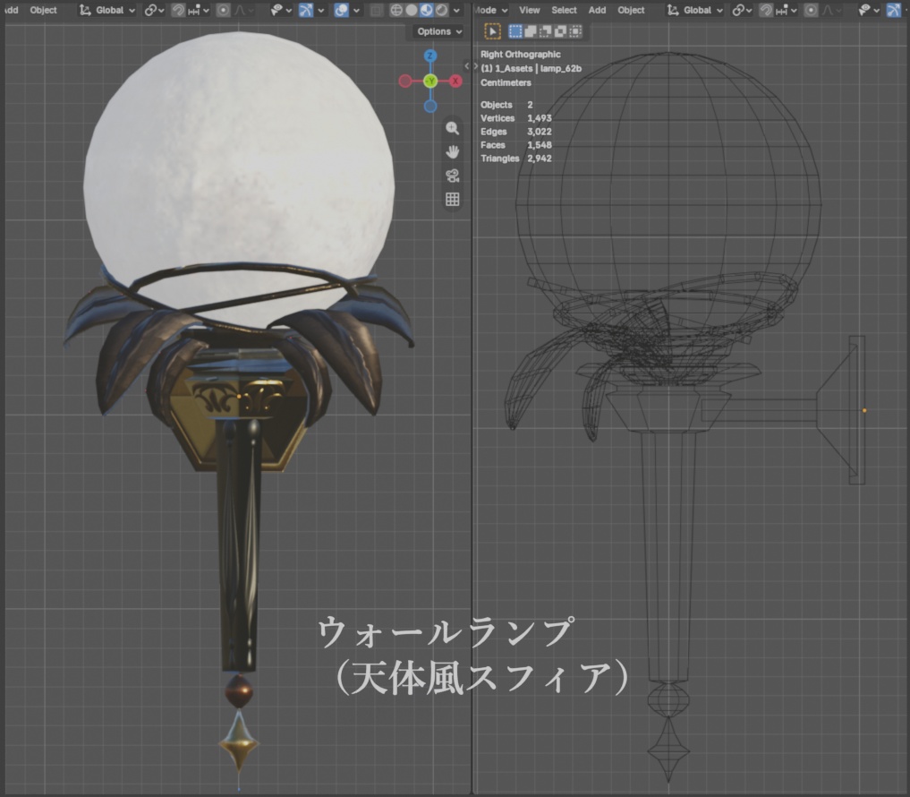Toggle gizmo display in right viewport
Viewport: 910px width, 797px height.
894,10
